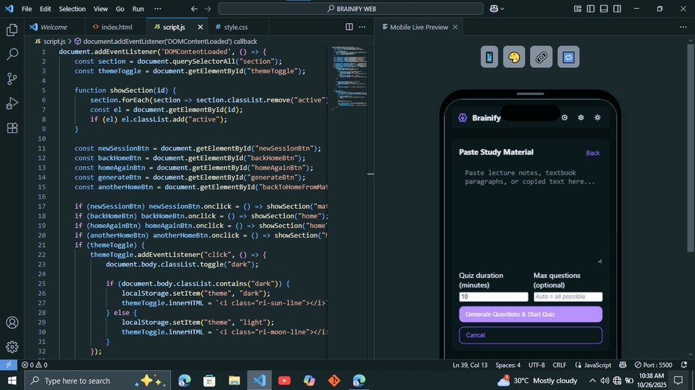Open the Copilot dropdown arrow in title bar
Viewport: 695px width, 390px height.
pos(502,8)
